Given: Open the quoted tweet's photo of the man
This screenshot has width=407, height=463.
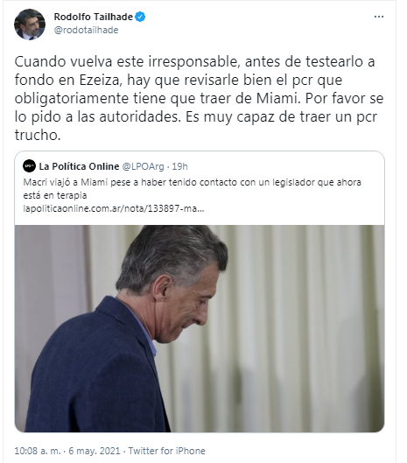Looking at the screenshot, I should (200, 328).
